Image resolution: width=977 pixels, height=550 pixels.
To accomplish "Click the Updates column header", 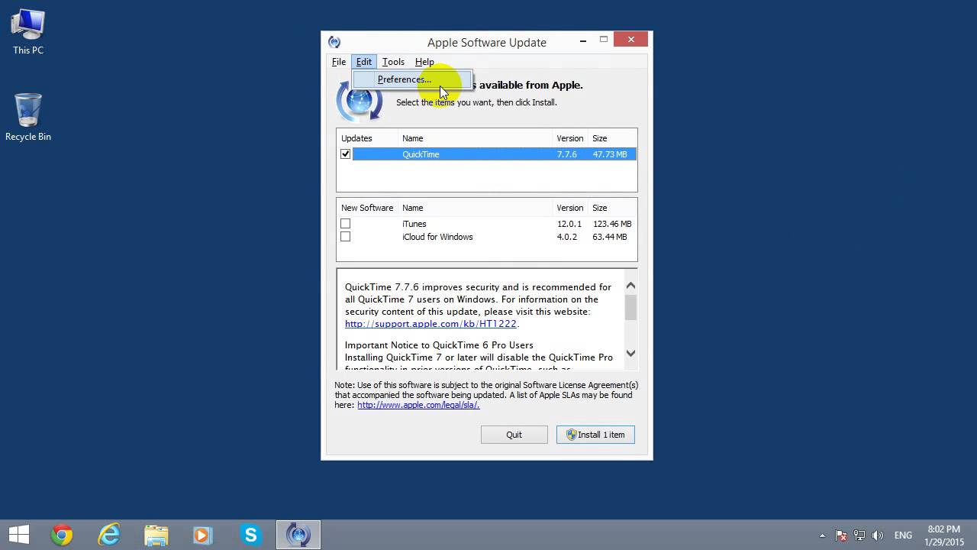I will pyautogui.click(x=356, y=138).
